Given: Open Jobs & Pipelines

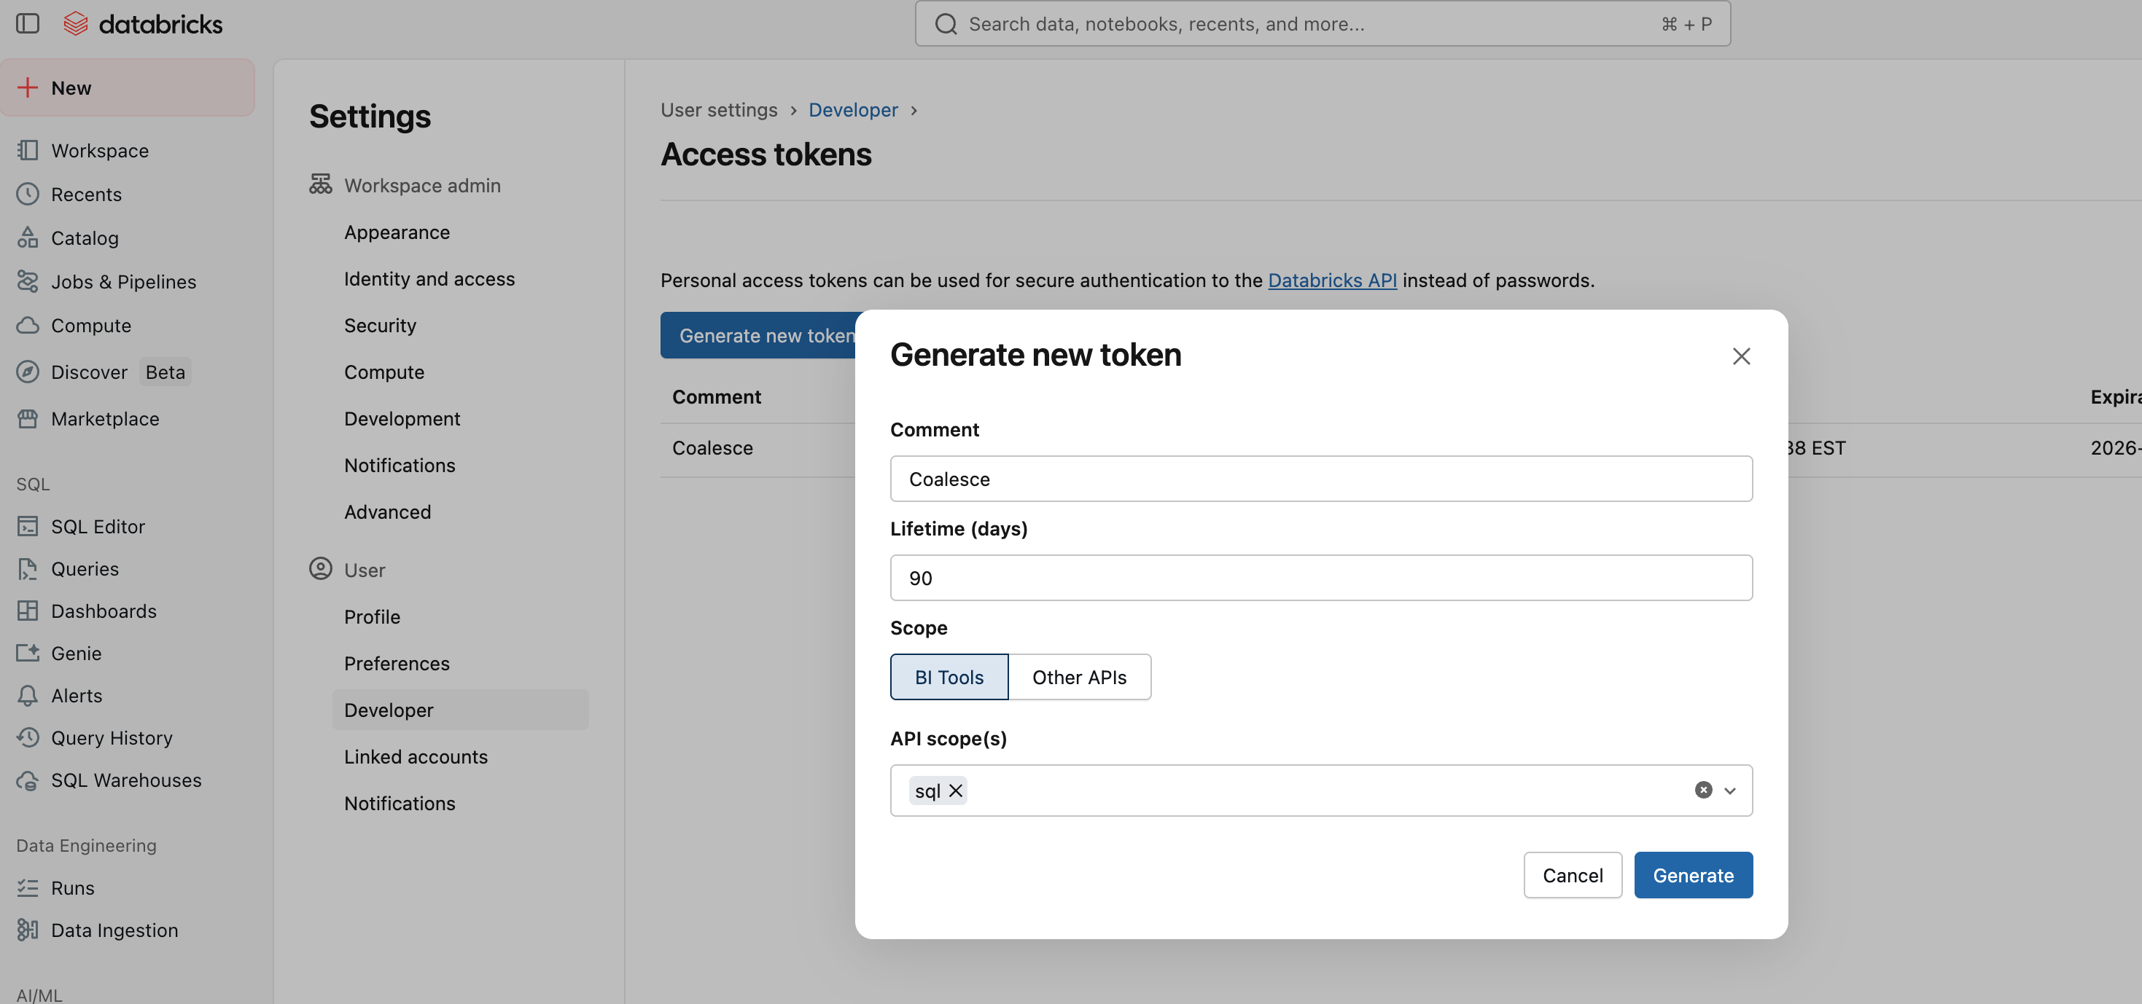Looking at the screenshot, I should (124, 281).
